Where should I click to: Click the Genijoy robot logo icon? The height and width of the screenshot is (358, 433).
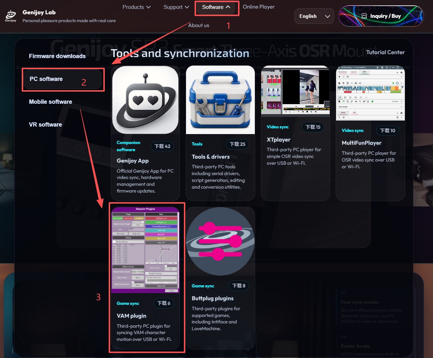11,16
